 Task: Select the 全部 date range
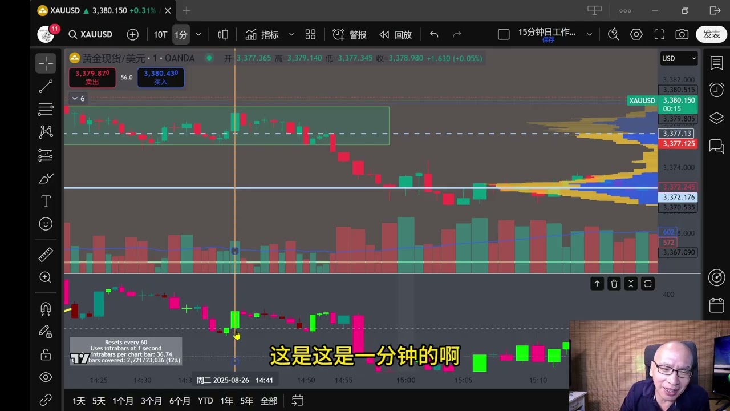[269, 401]
